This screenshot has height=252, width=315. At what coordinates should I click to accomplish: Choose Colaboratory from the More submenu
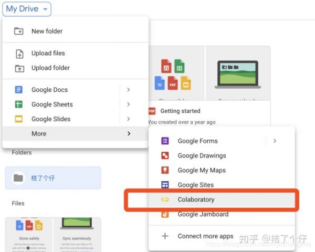point(196,199)
